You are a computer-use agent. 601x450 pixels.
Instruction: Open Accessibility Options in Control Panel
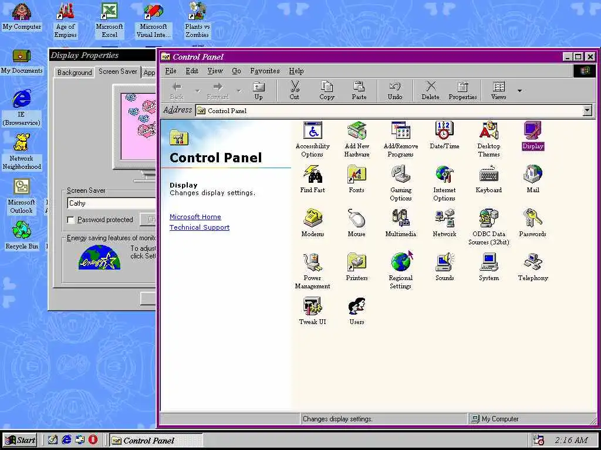312,139
